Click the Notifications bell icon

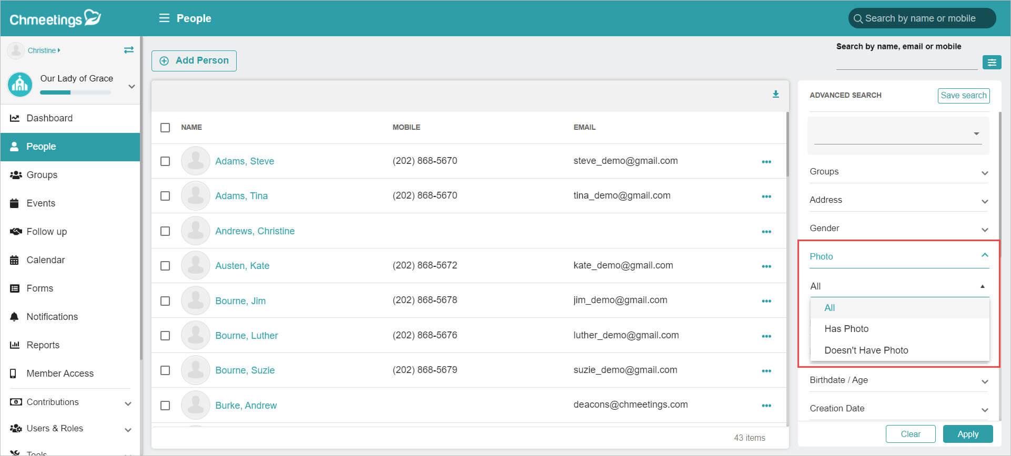[x=15, y=317]
